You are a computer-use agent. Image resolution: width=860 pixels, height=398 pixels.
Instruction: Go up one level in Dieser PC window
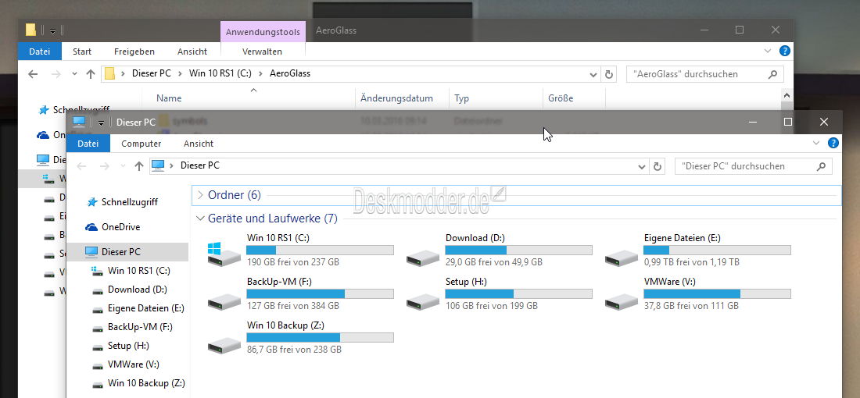coord(138,166)
